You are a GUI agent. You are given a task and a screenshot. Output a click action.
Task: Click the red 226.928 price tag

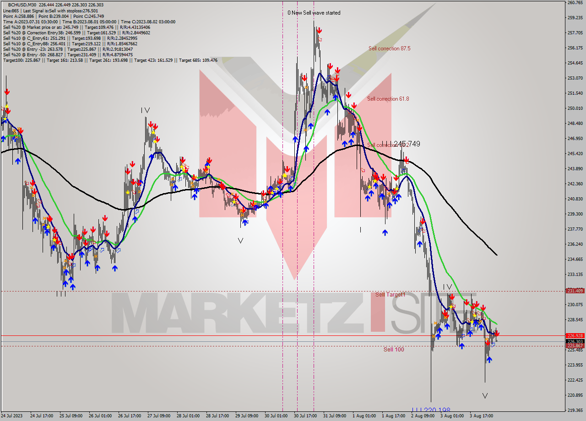click(x=575, y=336)
